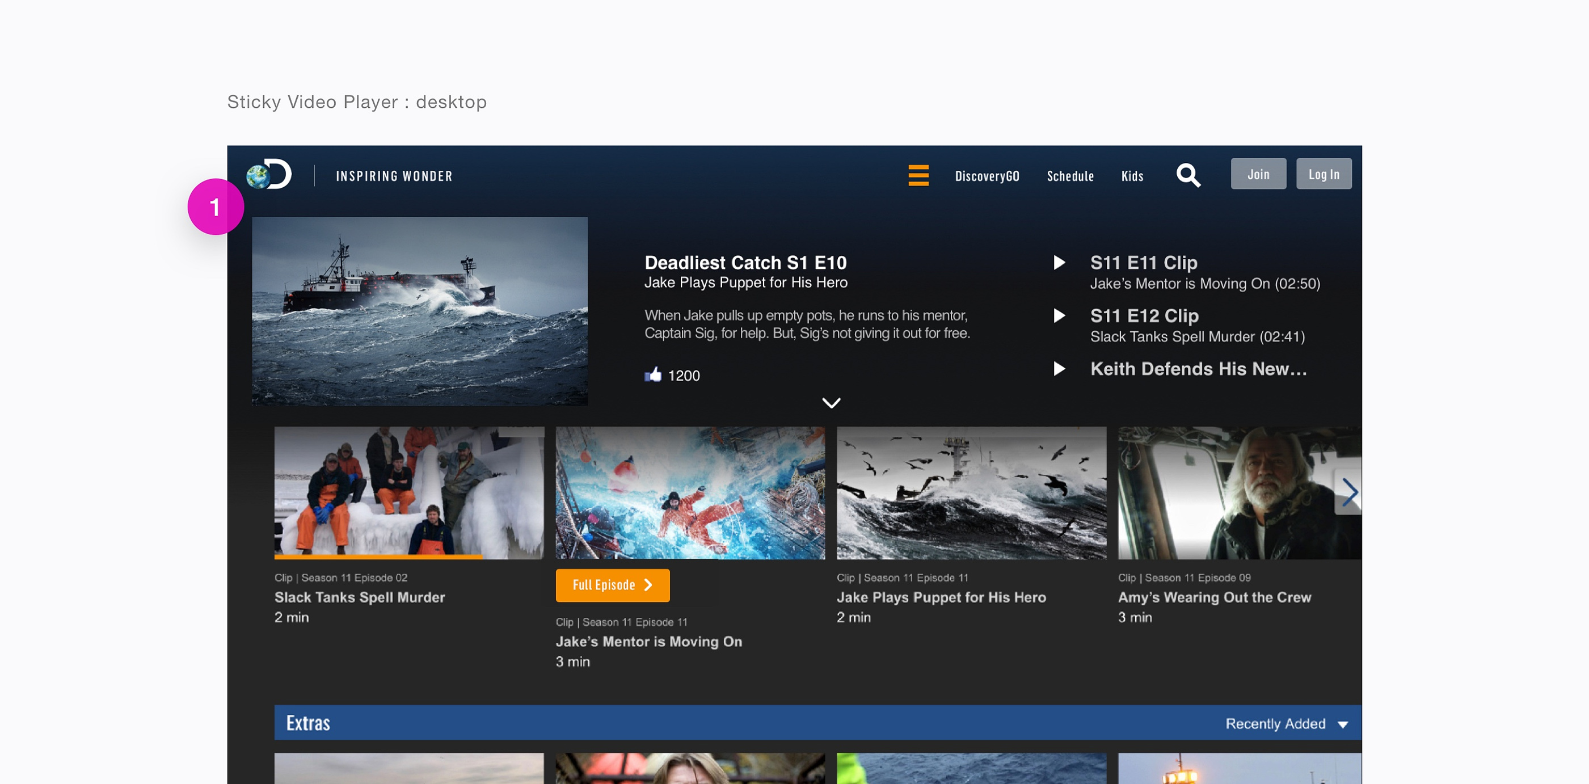Click orange progress bar under first clip
The height and width of the screenshot is (784, 1589).
379,557
